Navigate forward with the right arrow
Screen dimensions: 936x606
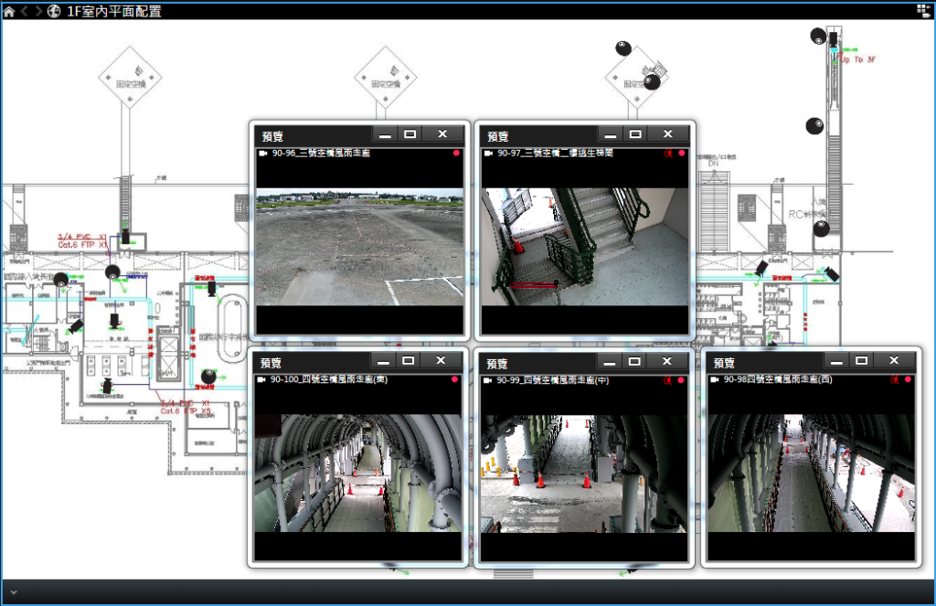pyautogui.click(x=38, y=11)
